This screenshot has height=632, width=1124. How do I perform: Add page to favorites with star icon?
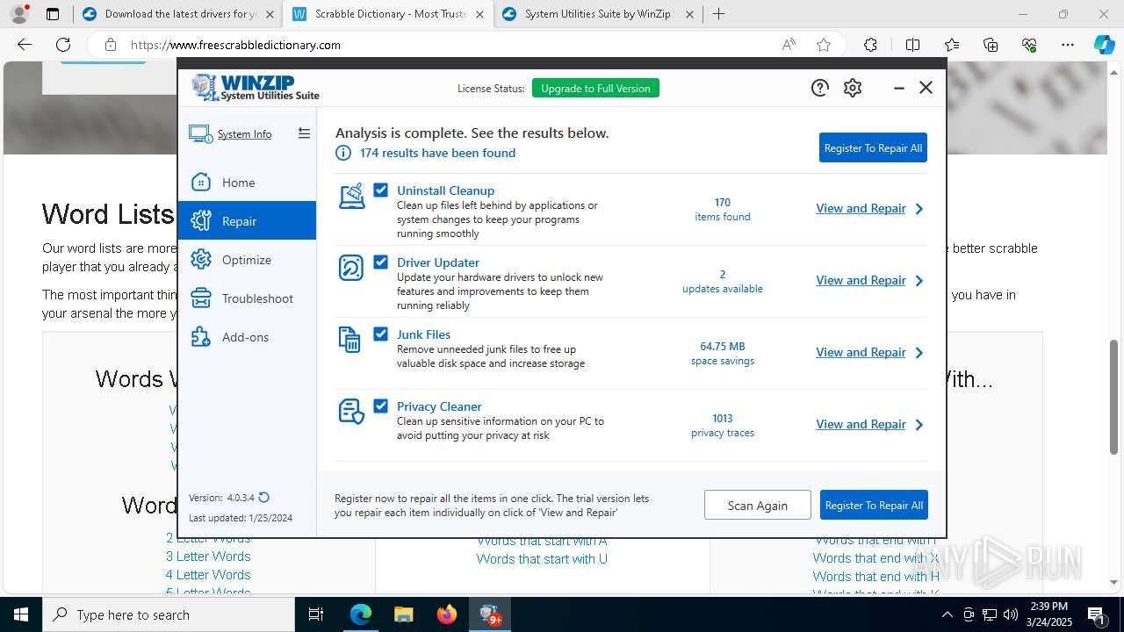[x=824, y=45]
